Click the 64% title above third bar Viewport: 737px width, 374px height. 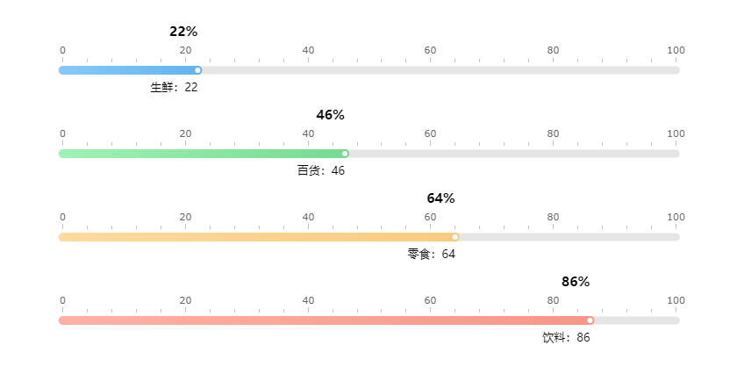click(440, 198)
